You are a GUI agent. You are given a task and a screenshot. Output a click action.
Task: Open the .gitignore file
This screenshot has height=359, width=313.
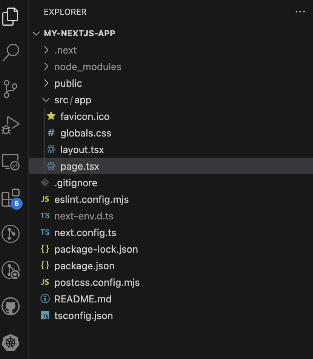pyautogui.click(x=171, y=183)
